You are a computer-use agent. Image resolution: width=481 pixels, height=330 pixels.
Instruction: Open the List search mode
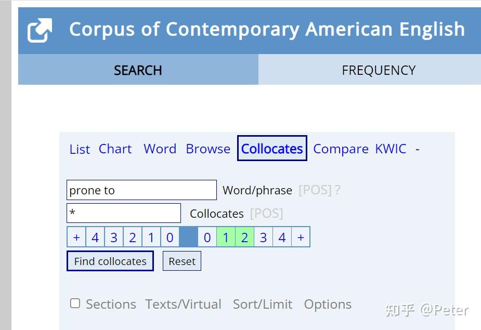click(x=80, y=149)
